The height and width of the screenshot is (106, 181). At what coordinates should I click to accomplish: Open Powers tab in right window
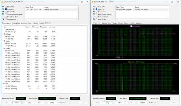tap(120, 23)
